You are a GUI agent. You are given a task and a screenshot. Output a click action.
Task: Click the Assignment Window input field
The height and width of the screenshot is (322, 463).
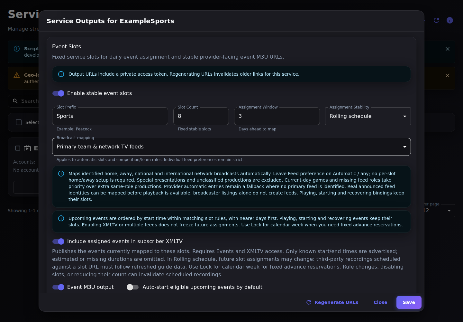pyautogui.click(x=277, y=116)
